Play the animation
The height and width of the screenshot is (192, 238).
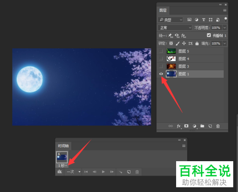coord(103,172)
